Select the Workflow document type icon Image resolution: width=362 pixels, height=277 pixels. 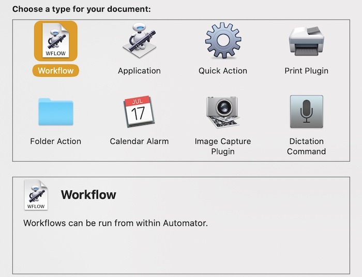[56, 41]
